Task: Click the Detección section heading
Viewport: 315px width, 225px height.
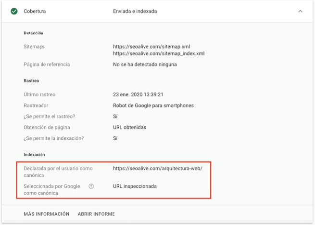Action: [x=33, y=33]
